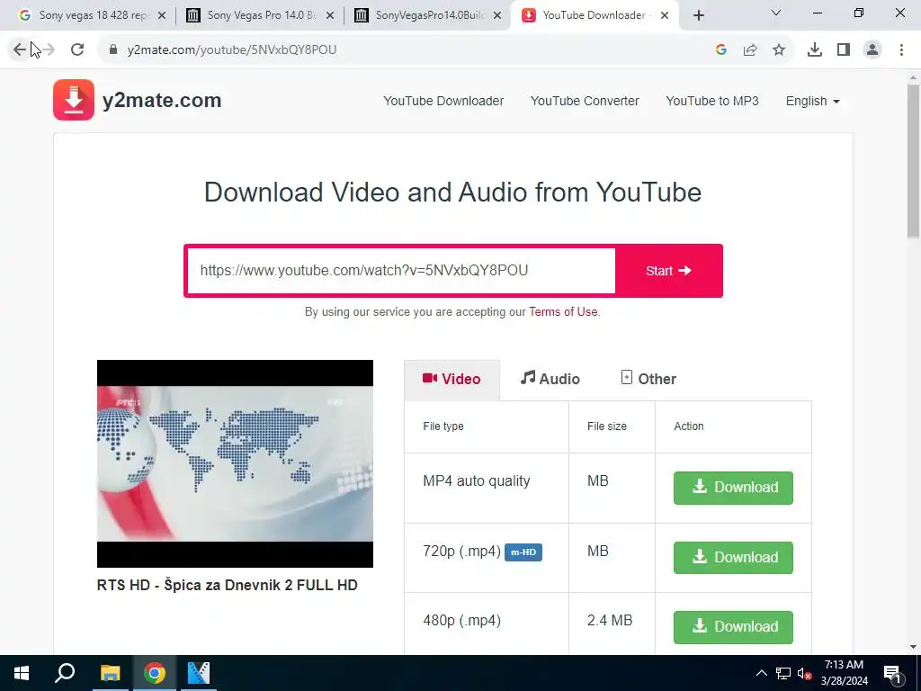
Task: Close the Sony vegas 18 428 tab
Action: (x=162, y=16)
